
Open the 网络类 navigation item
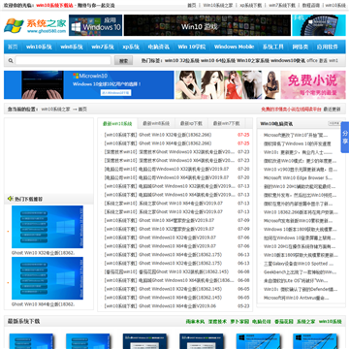click(301, 47)
